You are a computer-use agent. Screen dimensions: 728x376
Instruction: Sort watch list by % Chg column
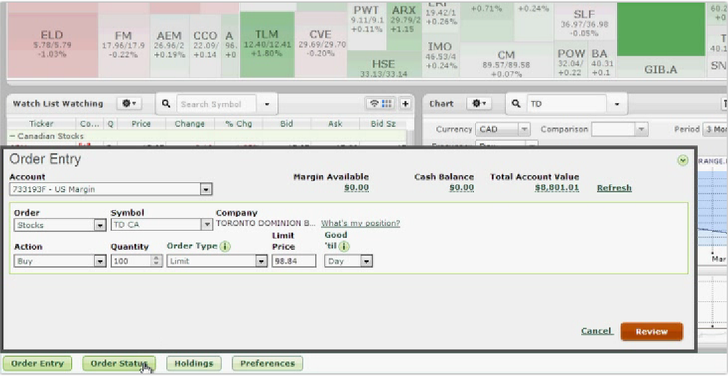pyautogui.click(x=238, y=124)
